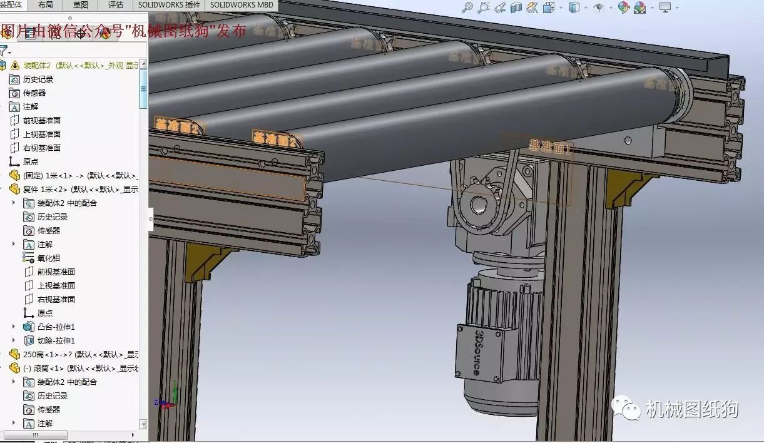Click the Zoom to Area icon
Image resolution: width=764 pixels, height=443 pixels.
click(484, 8)
